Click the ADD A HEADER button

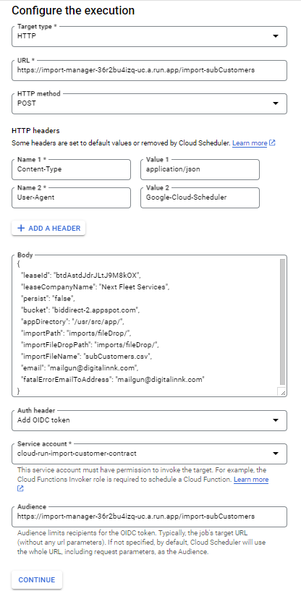pyautogui.click(x=48, y=228)
